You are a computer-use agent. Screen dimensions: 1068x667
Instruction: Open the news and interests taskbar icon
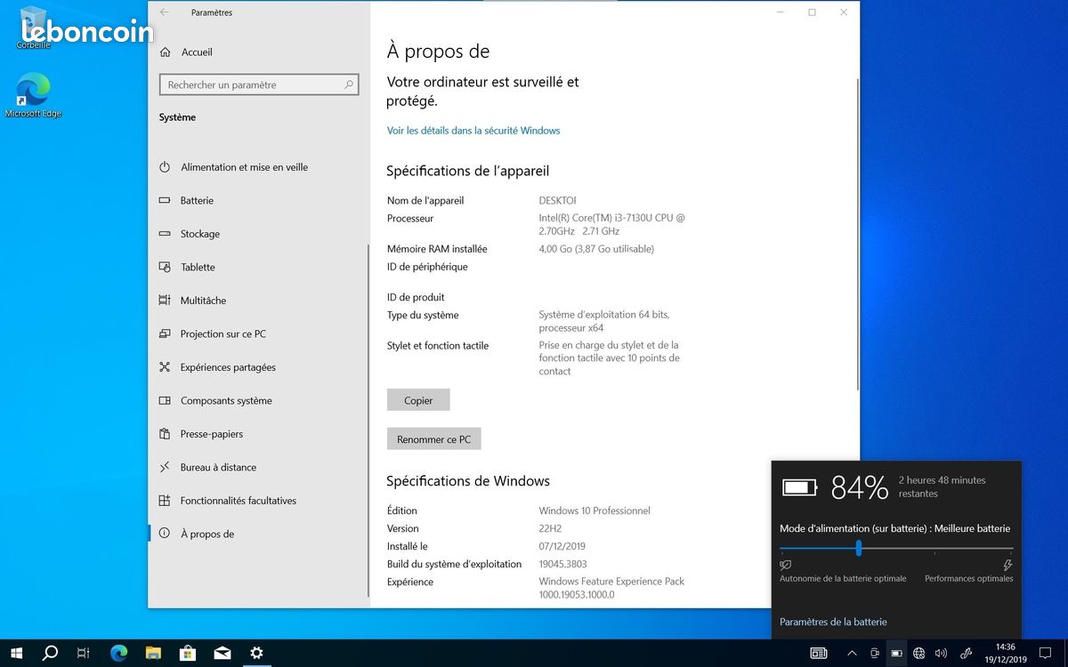(x=819, y=654)
